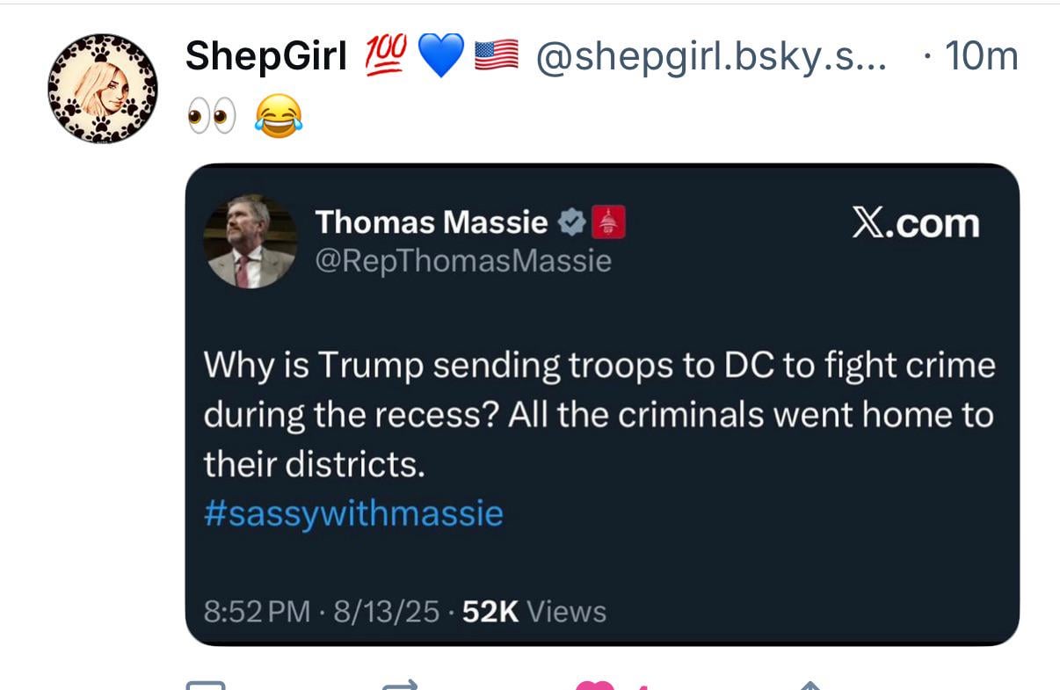Click the laughing-crying emoji in post
The height and width of the screenshot is (690, 1060).
point(278,117)
